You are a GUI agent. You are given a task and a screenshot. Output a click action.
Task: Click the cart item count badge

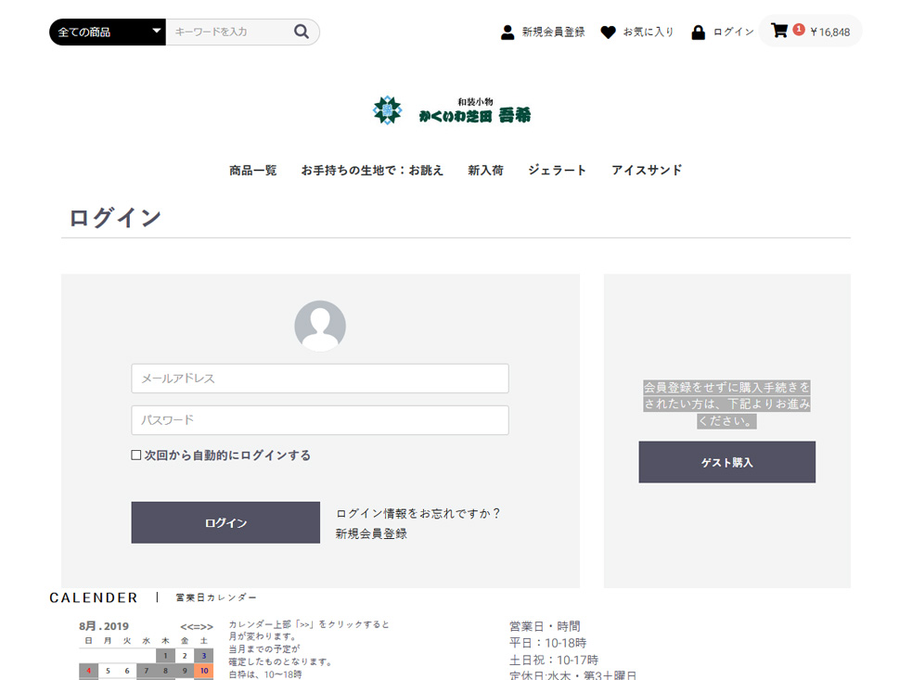(799, 29)
